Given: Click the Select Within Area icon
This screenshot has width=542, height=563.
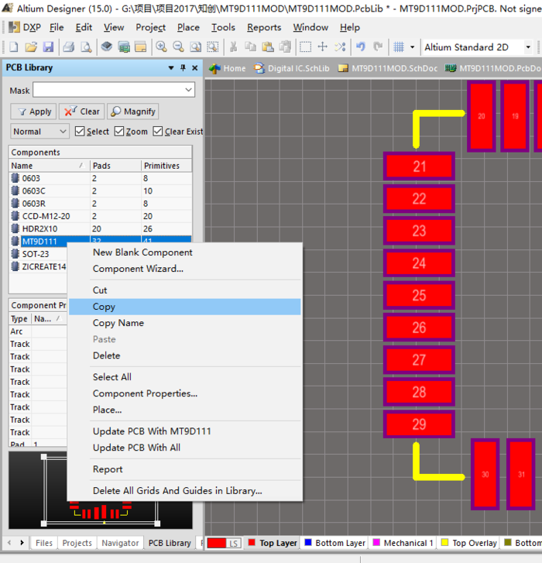Looking at the screenshot, I should [x=305, y=47].
